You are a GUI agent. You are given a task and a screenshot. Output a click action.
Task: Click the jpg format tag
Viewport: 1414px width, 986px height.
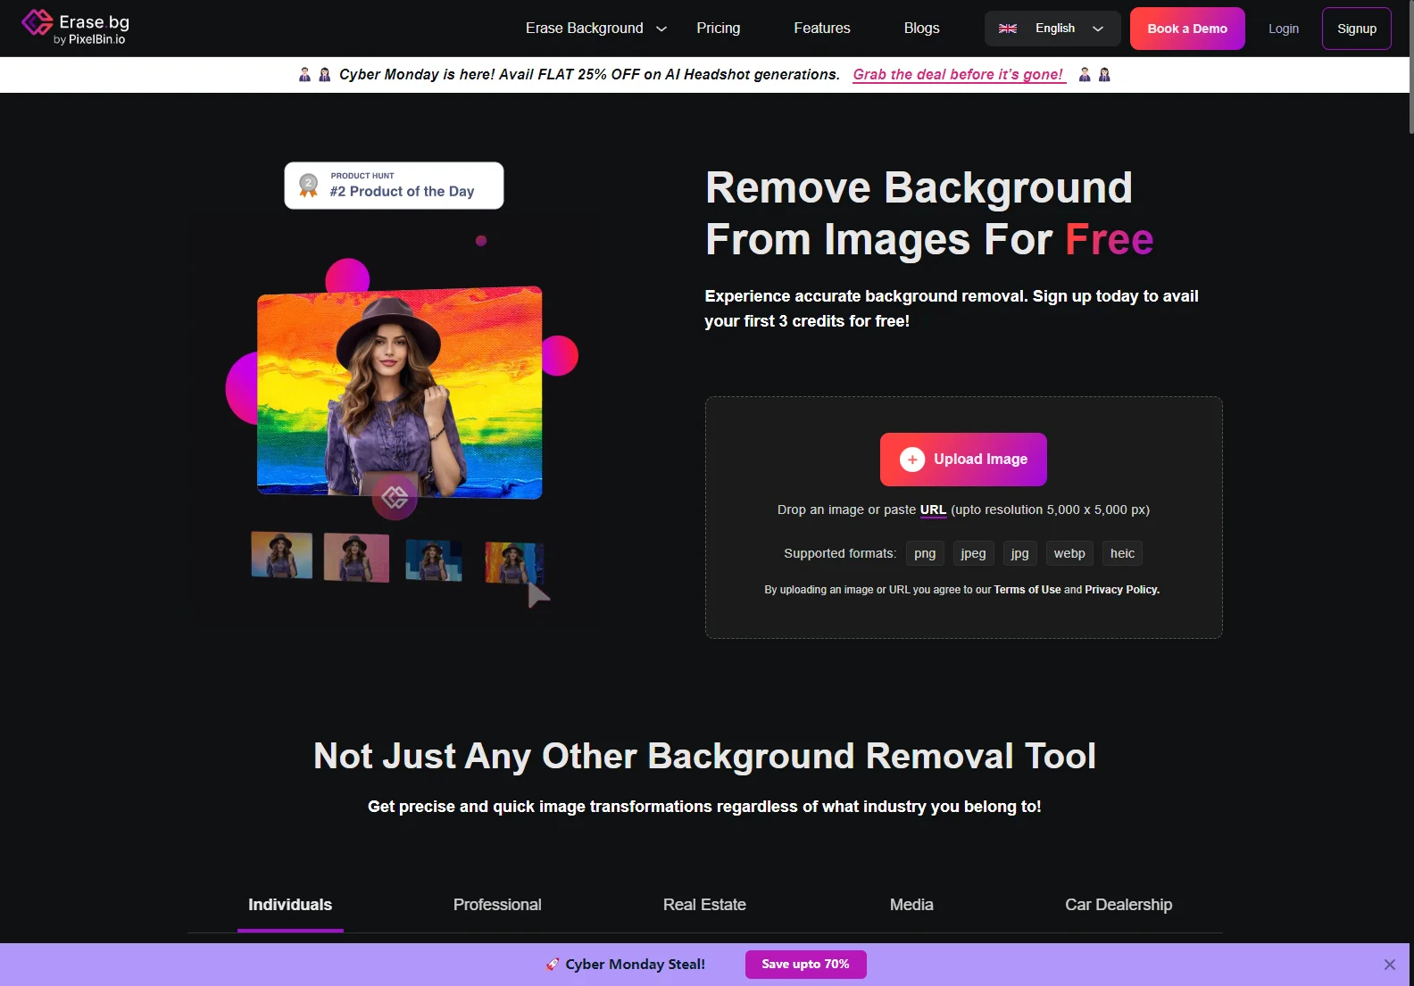coord(1019,553)
